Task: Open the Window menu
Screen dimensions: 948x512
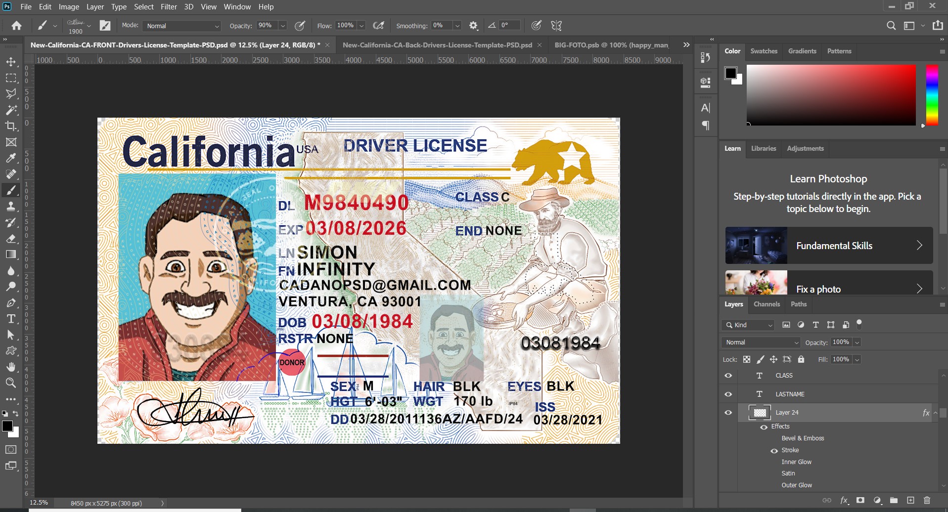Action: (237, 7)
